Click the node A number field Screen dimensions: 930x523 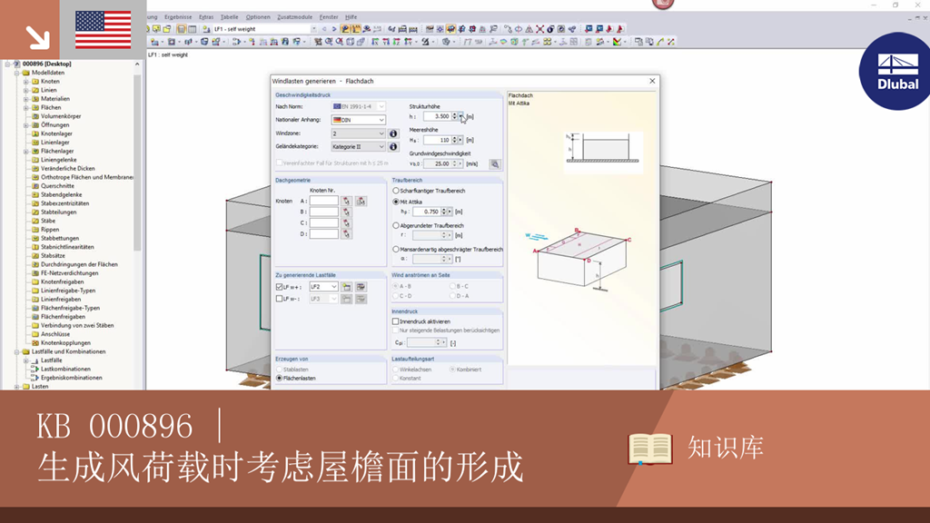pos(324,201)
